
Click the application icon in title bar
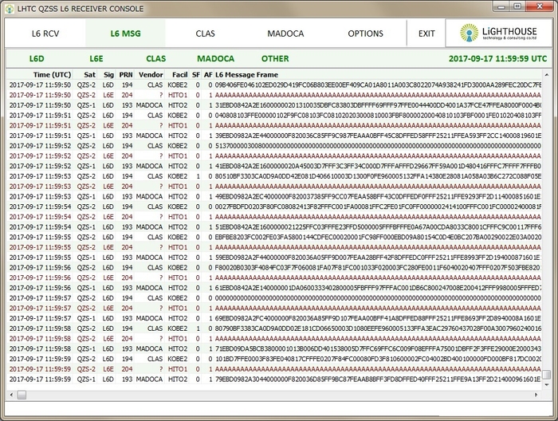coord(9,7)
